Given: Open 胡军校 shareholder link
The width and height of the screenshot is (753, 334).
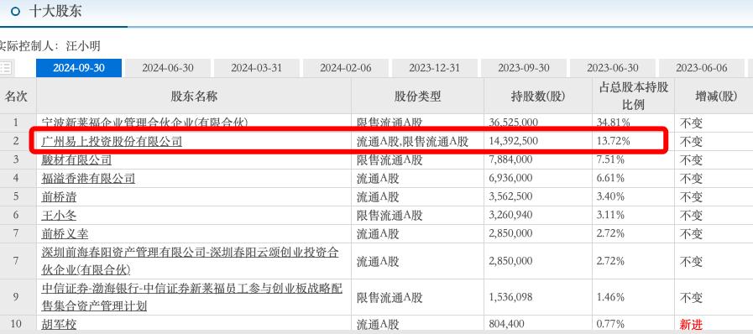Looking at the screenshot, I should tap(59, 325).
